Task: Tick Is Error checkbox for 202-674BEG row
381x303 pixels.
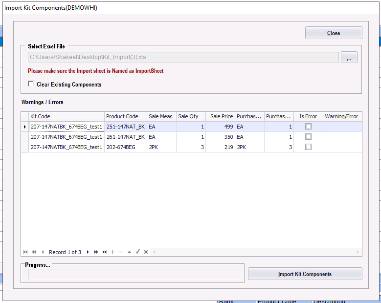Action: 308,147
